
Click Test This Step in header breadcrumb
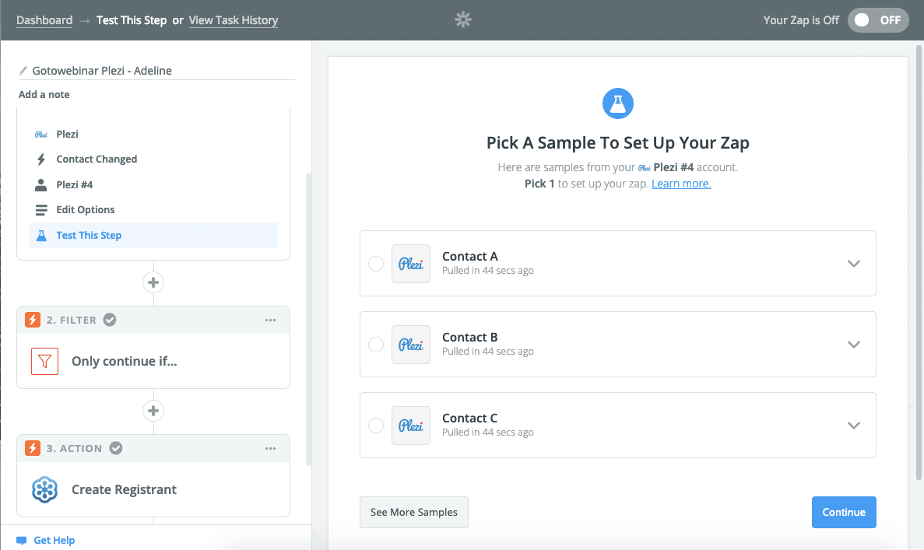132,20
